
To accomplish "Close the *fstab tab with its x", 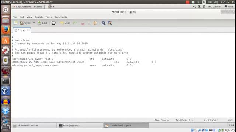I will point(28,30).
